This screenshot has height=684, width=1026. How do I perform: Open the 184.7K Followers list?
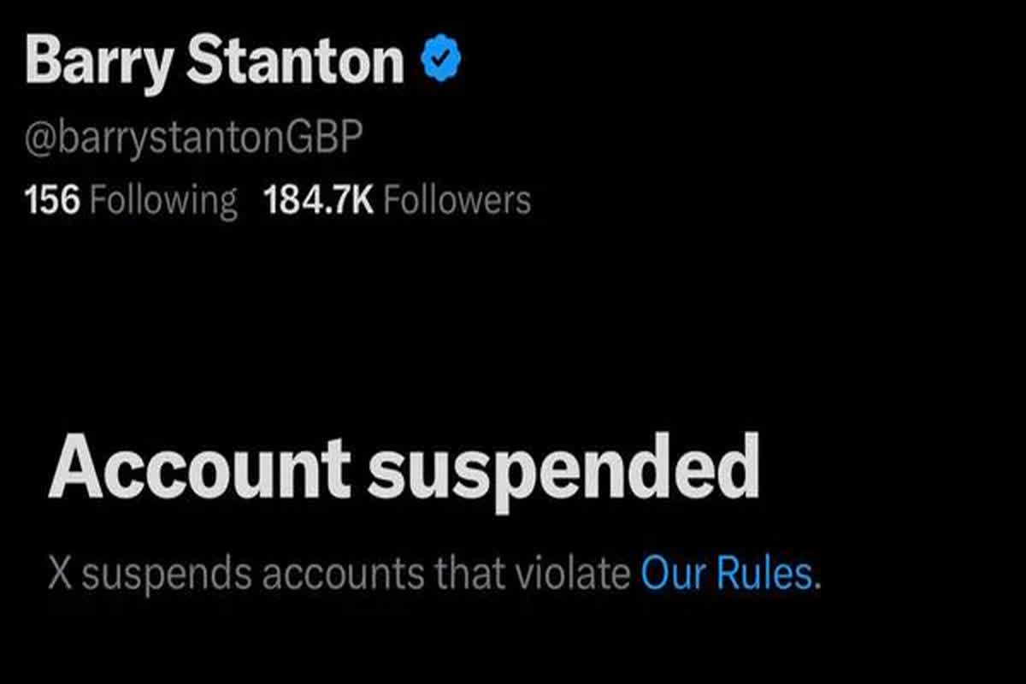pyautogui.click(x=397, y=201)
